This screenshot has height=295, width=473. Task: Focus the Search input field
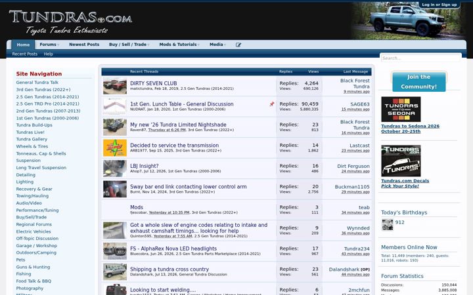(x=421, y=58)
